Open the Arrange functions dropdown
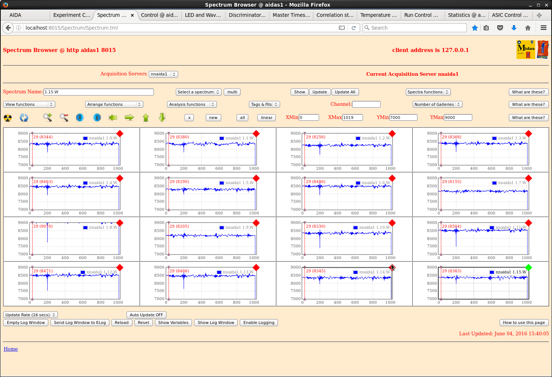This screenshot has height=377, width=552. (114, 104)
